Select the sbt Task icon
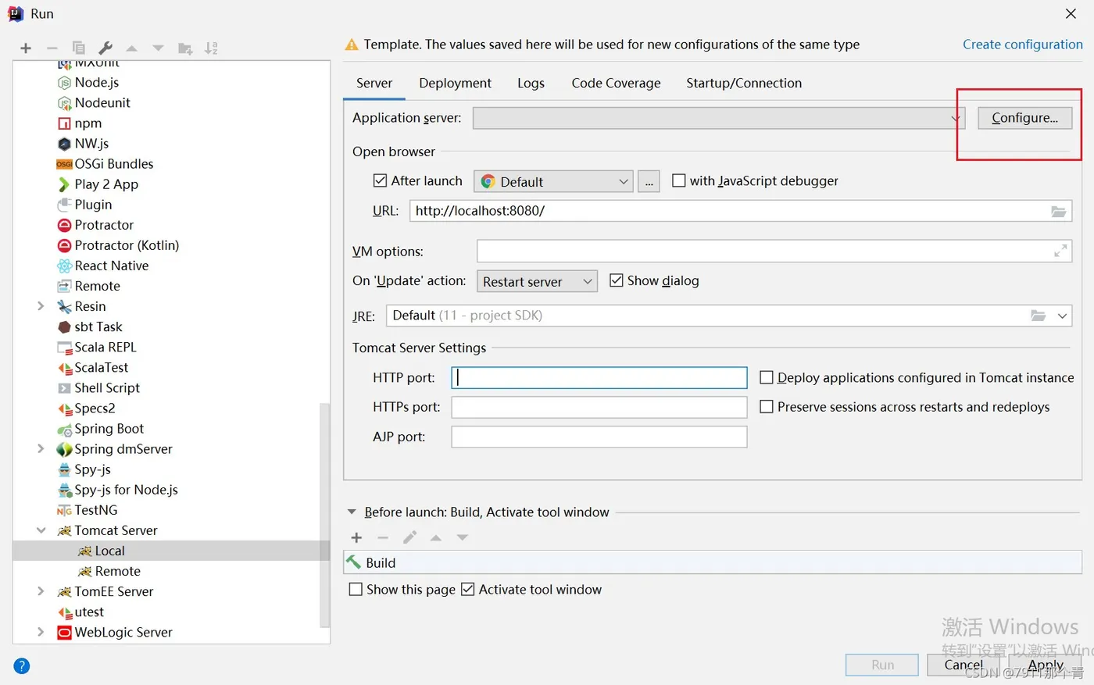This screenshot has height=685, width=1094. 64,326
